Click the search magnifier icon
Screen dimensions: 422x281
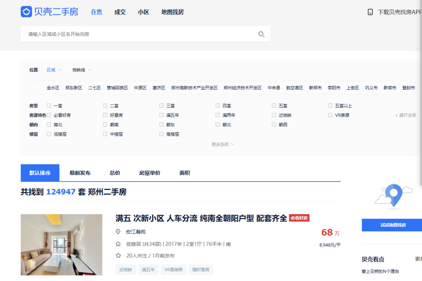[x=262, y=34]
